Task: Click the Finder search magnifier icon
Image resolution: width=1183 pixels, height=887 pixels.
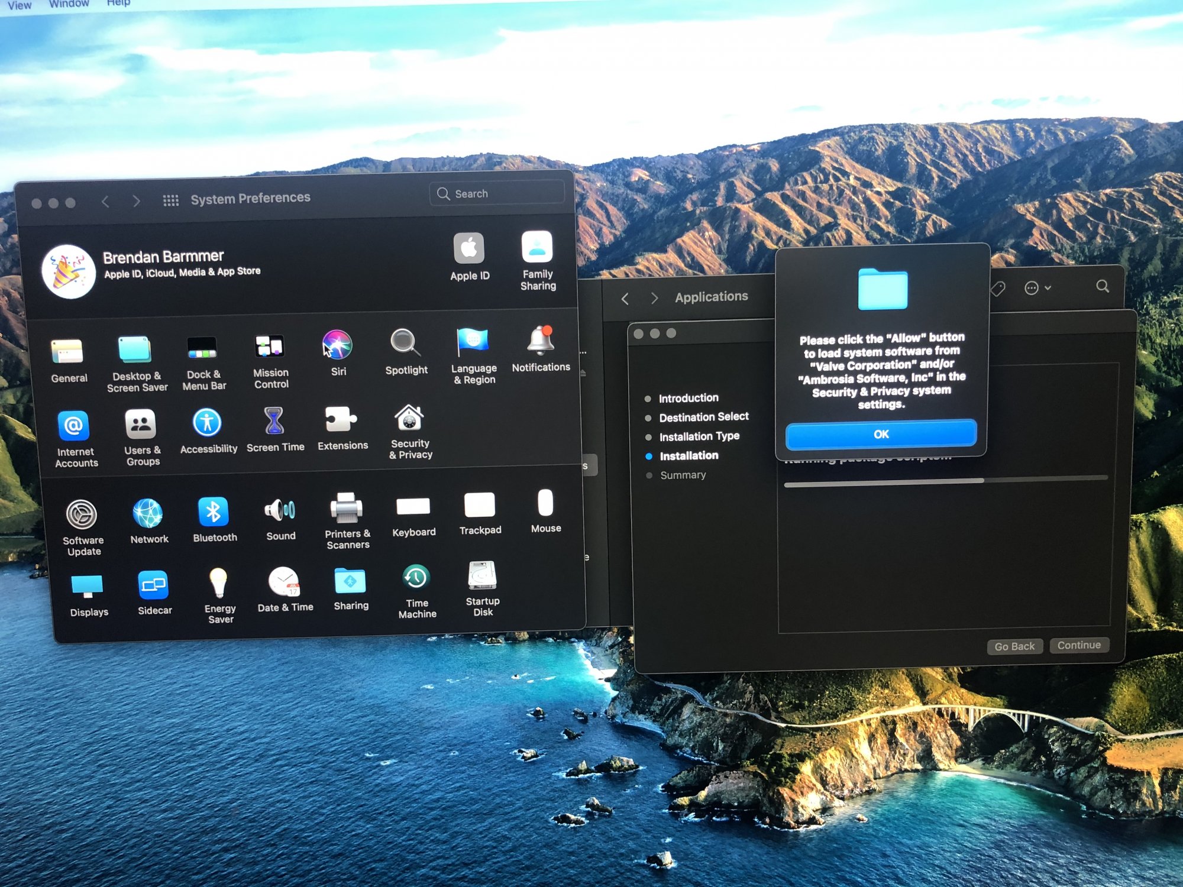Action: [1102, 286]
